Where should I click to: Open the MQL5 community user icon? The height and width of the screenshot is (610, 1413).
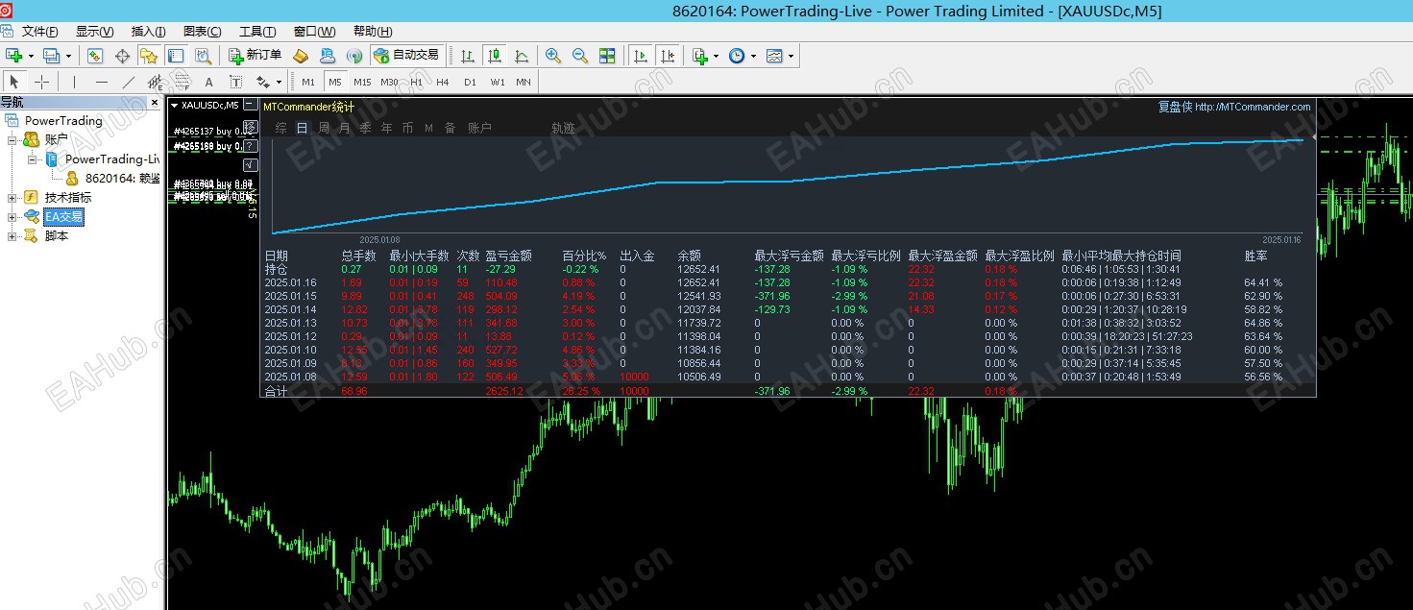coord(328,56)
